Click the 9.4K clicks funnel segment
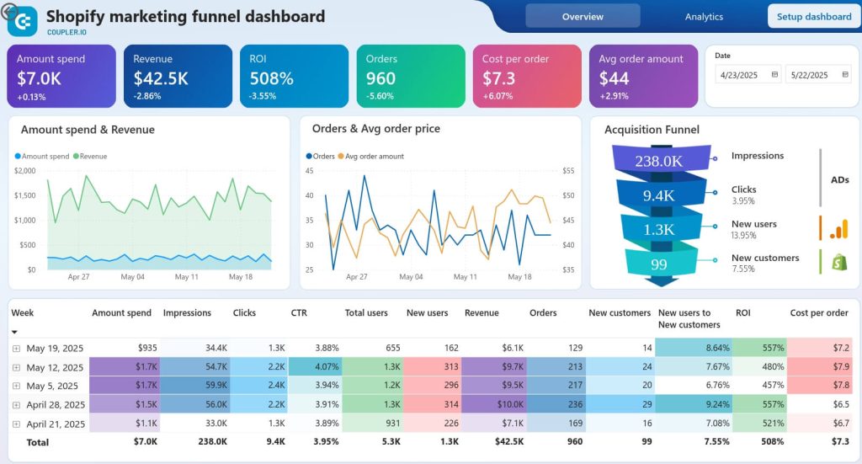862x464 pixels. [x=660, y=195]
